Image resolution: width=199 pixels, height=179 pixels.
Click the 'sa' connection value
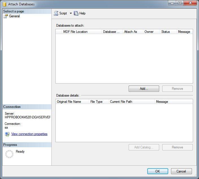[x=6, y=127]
